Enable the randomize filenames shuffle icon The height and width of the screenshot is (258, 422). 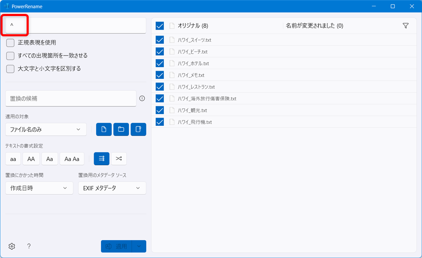click(x=119, y=158)
